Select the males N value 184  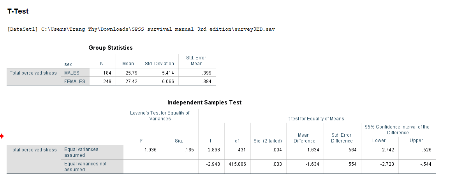click(x=107, y=73)
